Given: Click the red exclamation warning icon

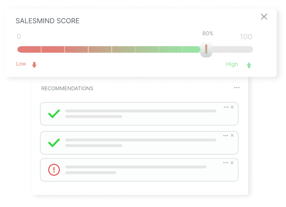Looking at the screenshot, I should (x=54, y=170).
